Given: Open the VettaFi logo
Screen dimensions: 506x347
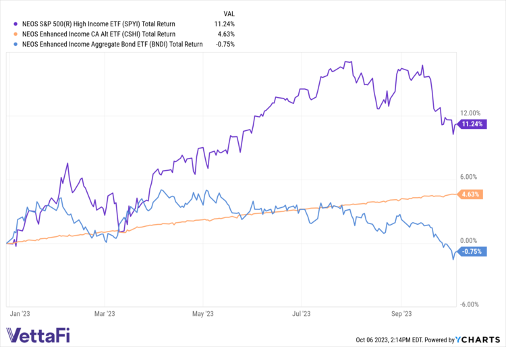Looking at the screenshot, I should click(x=38, y=335).
